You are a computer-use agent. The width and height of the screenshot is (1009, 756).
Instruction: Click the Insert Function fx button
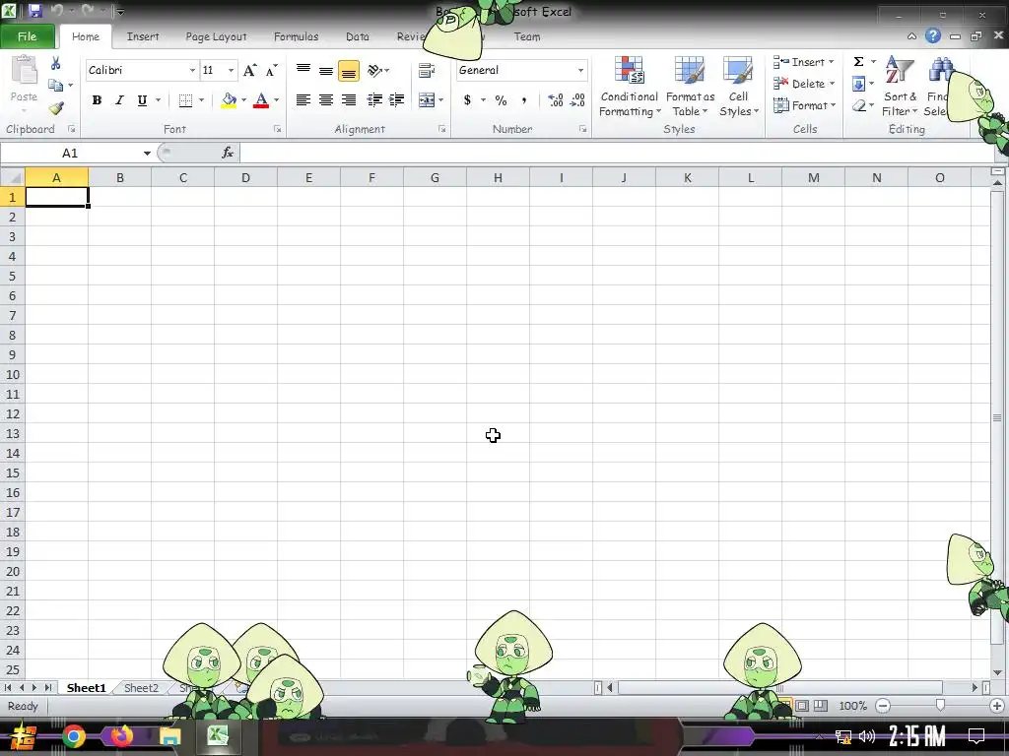tap(228, 153)
